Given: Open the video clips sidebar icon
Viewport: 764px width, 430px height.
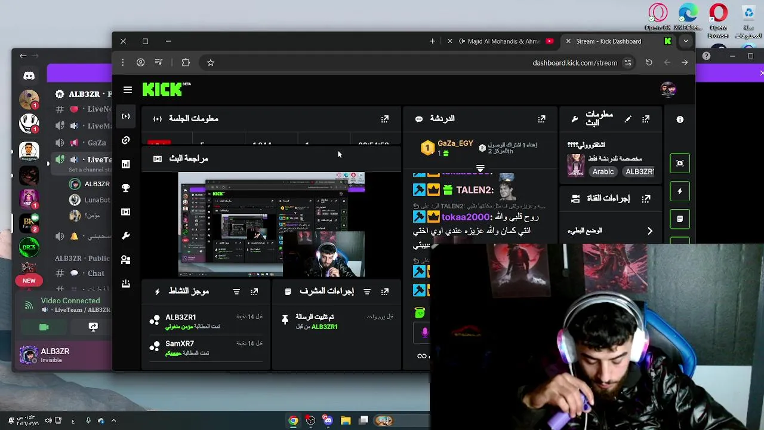Looking at the screenshot, I should tap(125, 212).
